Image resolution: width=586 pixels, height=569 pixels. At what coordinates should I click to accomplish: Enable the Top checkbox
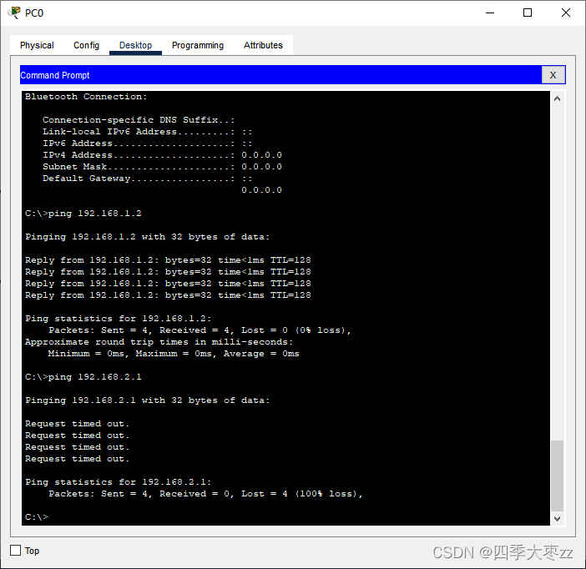15,551
